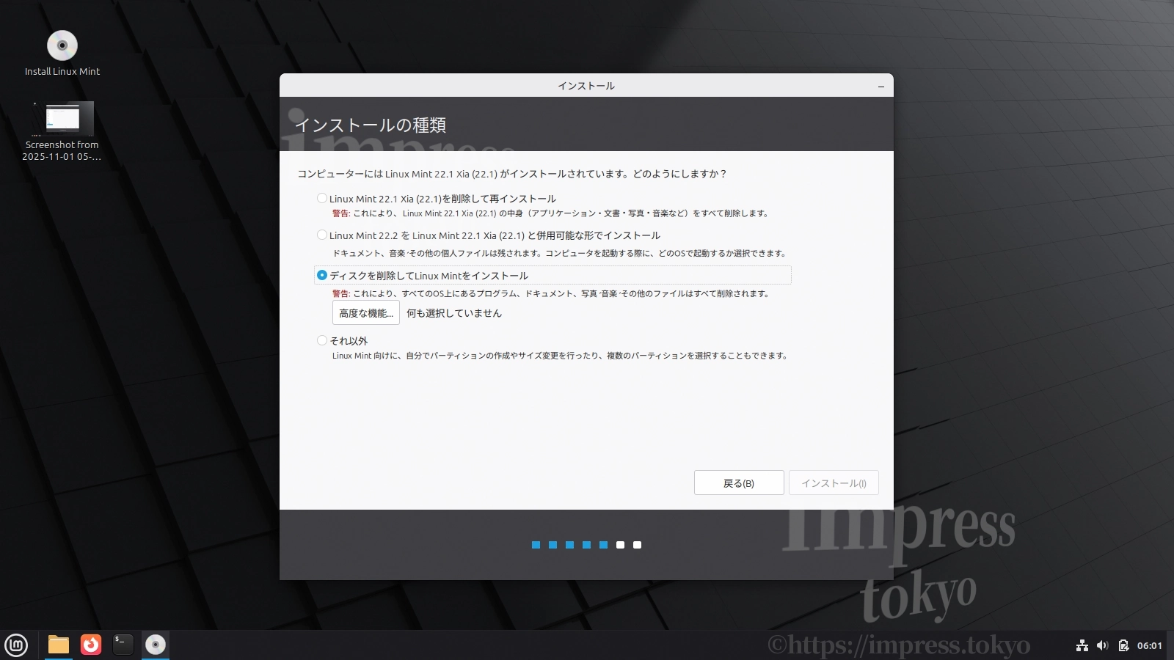Click the description text under 'それ以外'
This screenshot has width=1174, height=660.
560,356
